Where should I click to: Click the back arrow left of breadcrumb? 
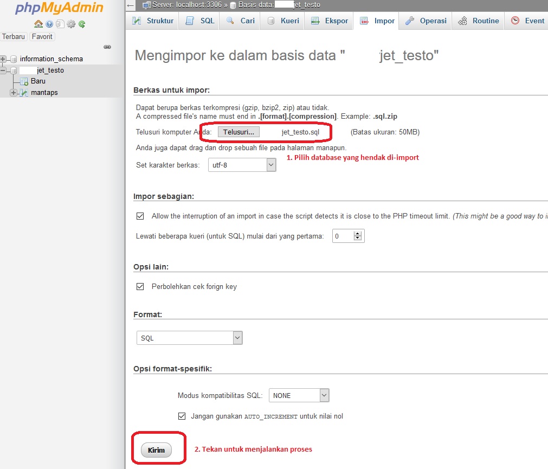(130, 5)
